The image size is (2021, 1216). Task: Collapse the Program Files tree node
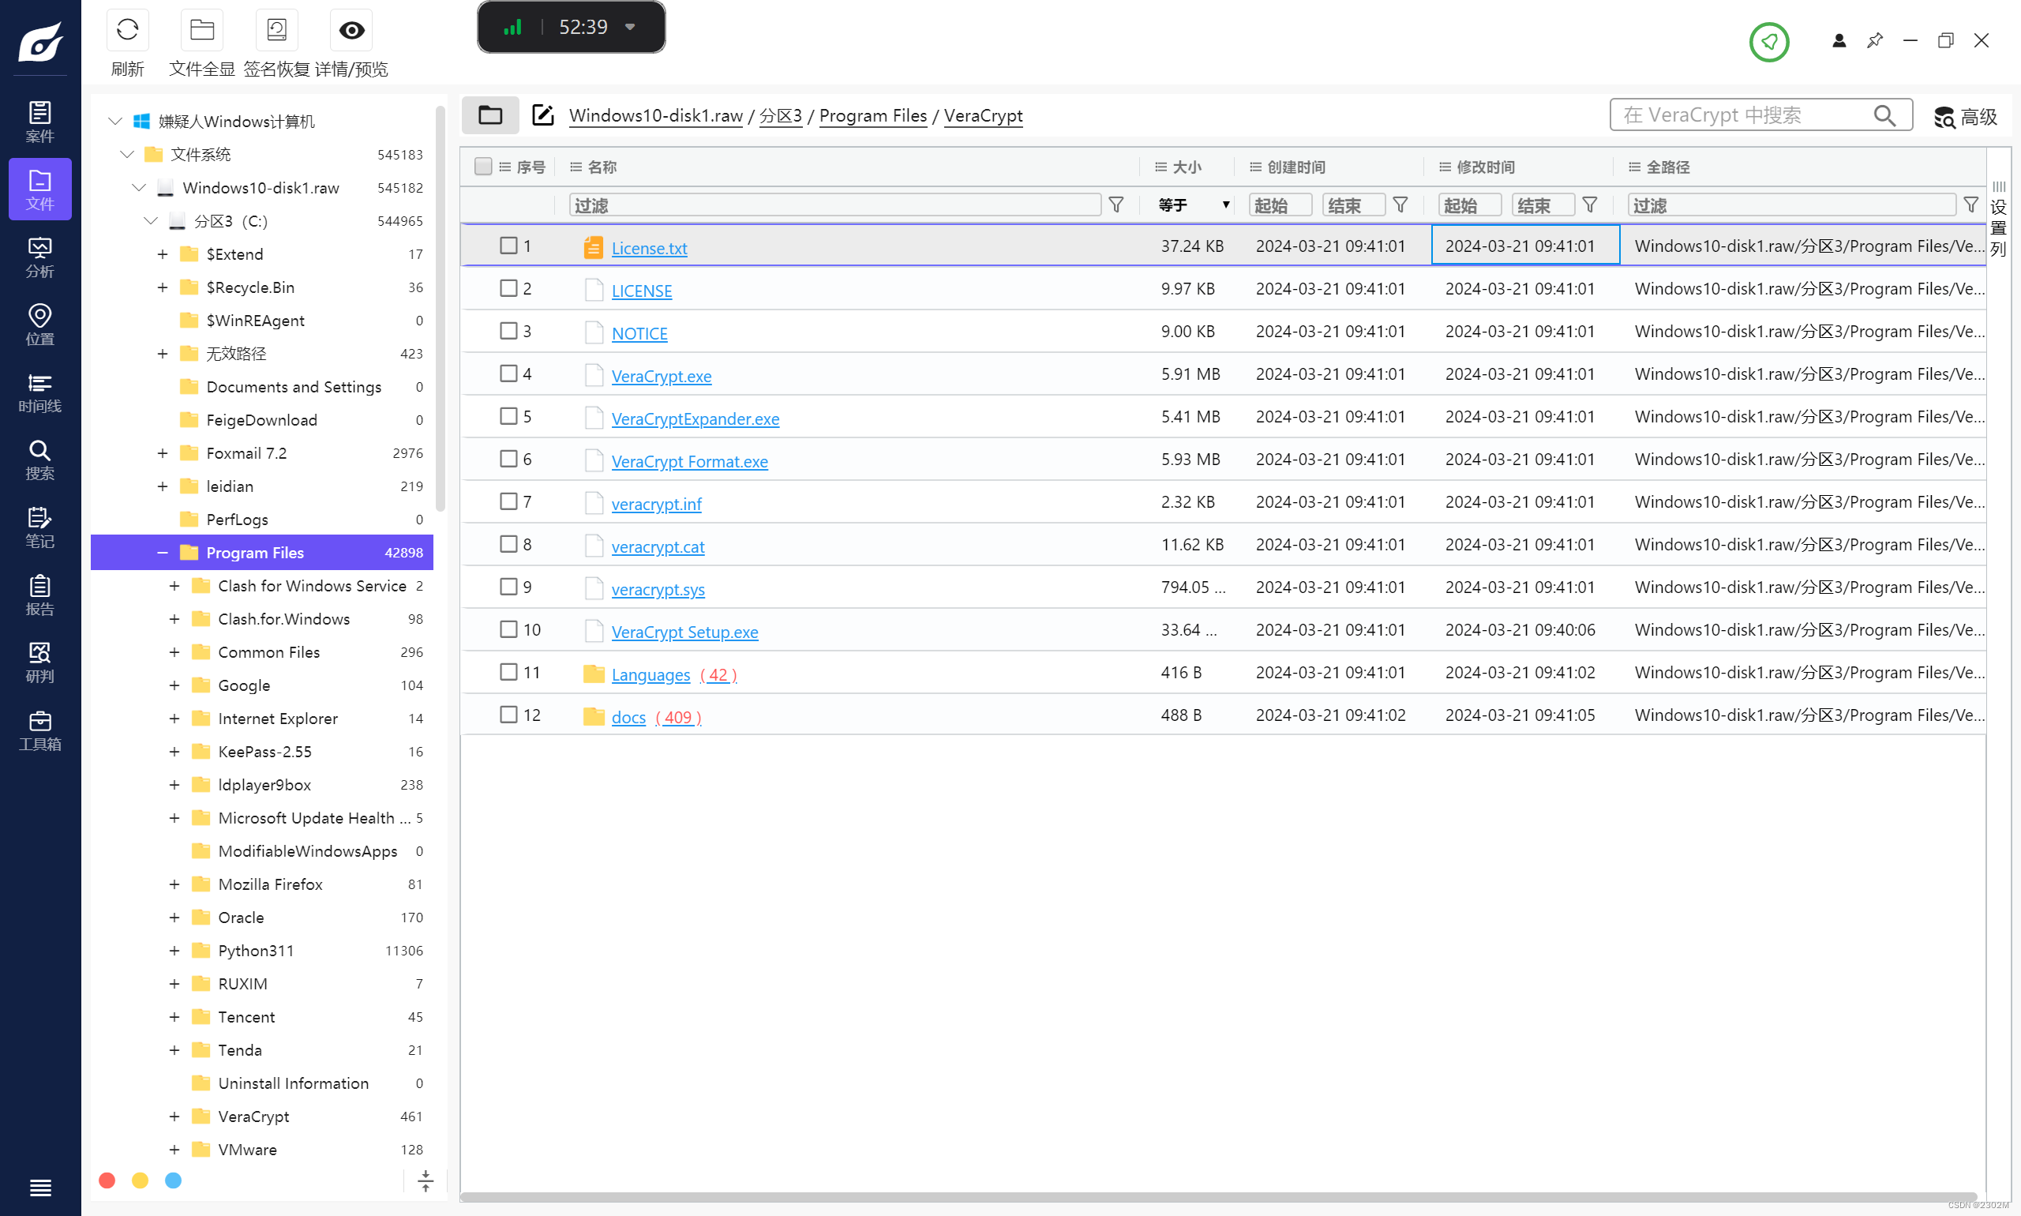[162, 552]
